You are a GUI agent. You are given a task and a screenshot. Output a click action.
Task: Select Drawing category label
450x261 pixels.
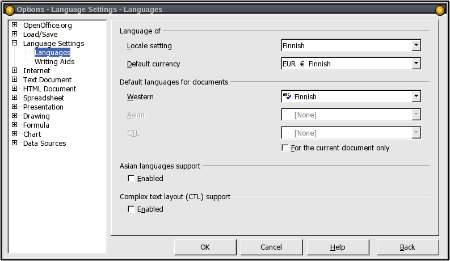pyautogui.click(x=36, y=116)
